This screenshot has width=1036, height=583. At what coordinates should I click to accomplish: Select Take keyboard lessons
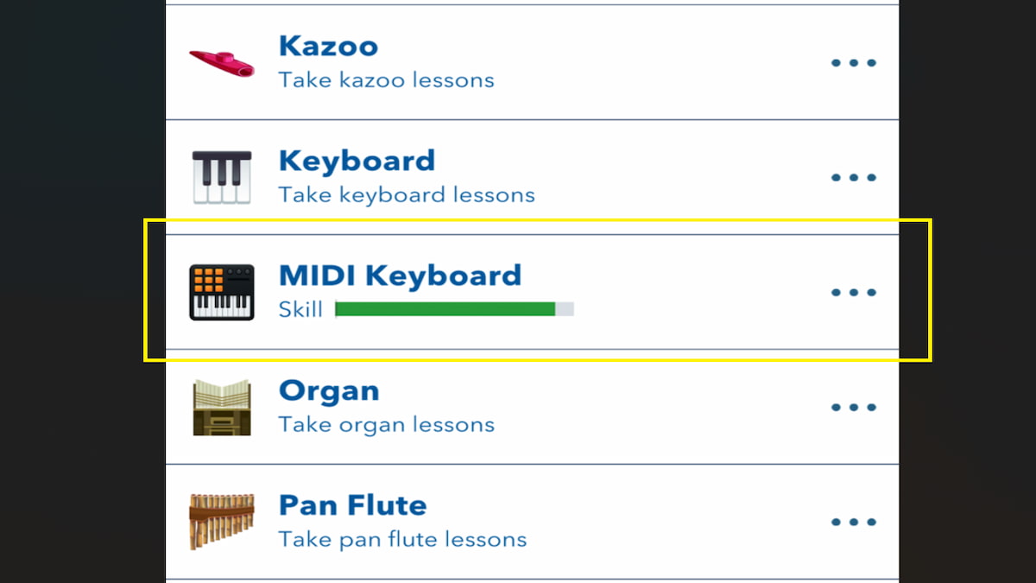point(406,194)
